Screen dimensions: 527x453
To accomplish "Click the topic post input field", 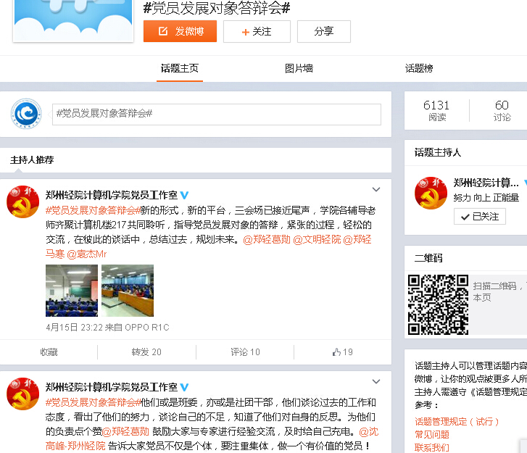I will pyautogui.click(x=216, y=114).
